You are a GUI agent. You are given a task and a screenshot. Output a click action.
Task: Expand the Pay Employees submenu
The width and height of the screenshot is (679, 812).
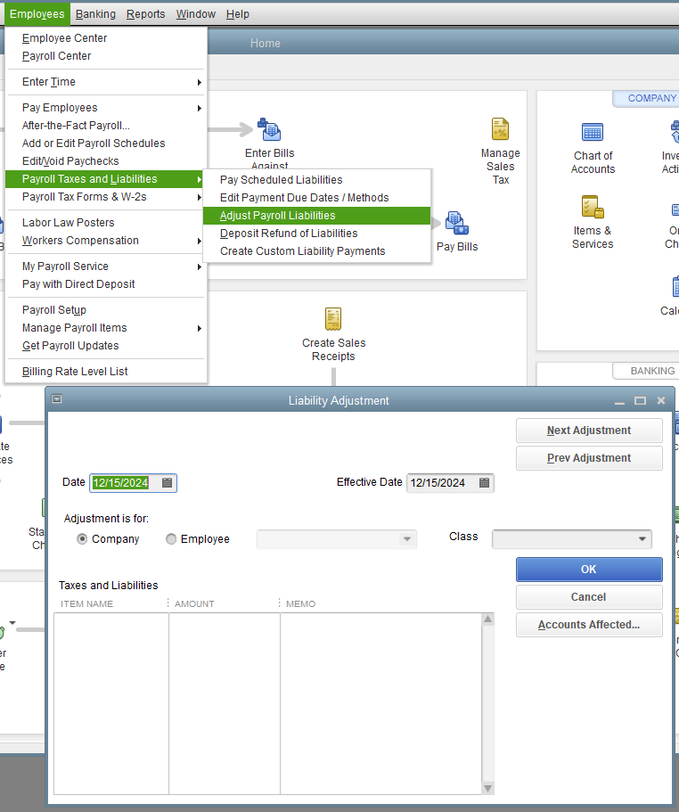point(200,108)
